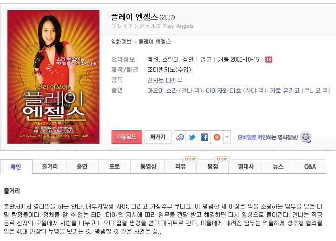This screenshot has height=241, width=336.
Task: Open the Q&A tab
Action: pos(310,166)
